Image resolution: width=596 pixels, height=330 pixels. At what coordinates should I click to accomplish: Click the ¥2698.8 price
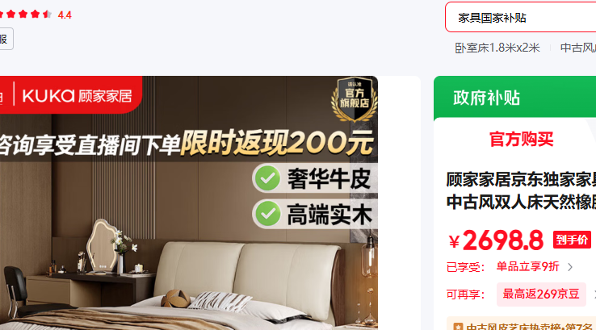click(497, 240)
